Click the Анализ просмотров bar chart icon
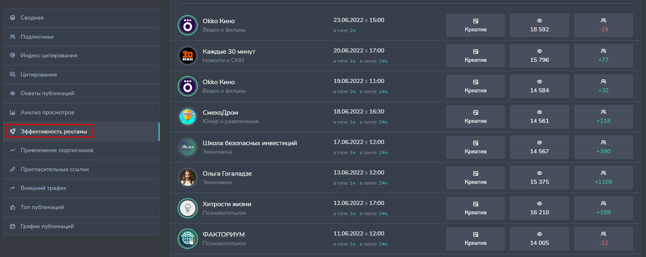 [13, 112]
